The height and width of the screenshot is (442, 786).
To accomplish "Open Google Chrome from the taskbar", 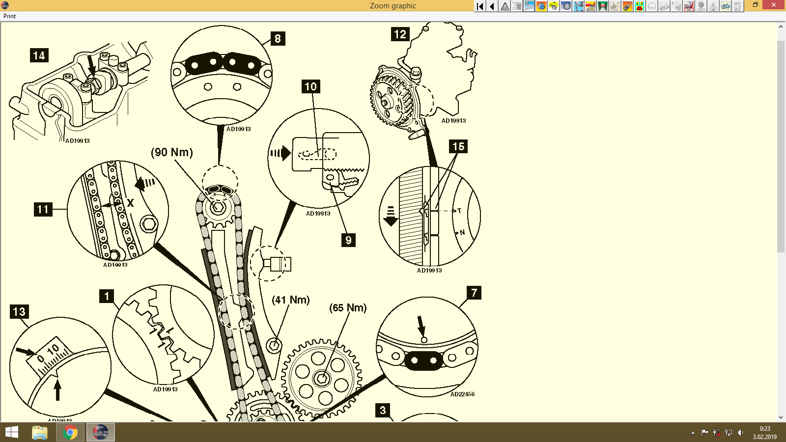I will [70, 433].
